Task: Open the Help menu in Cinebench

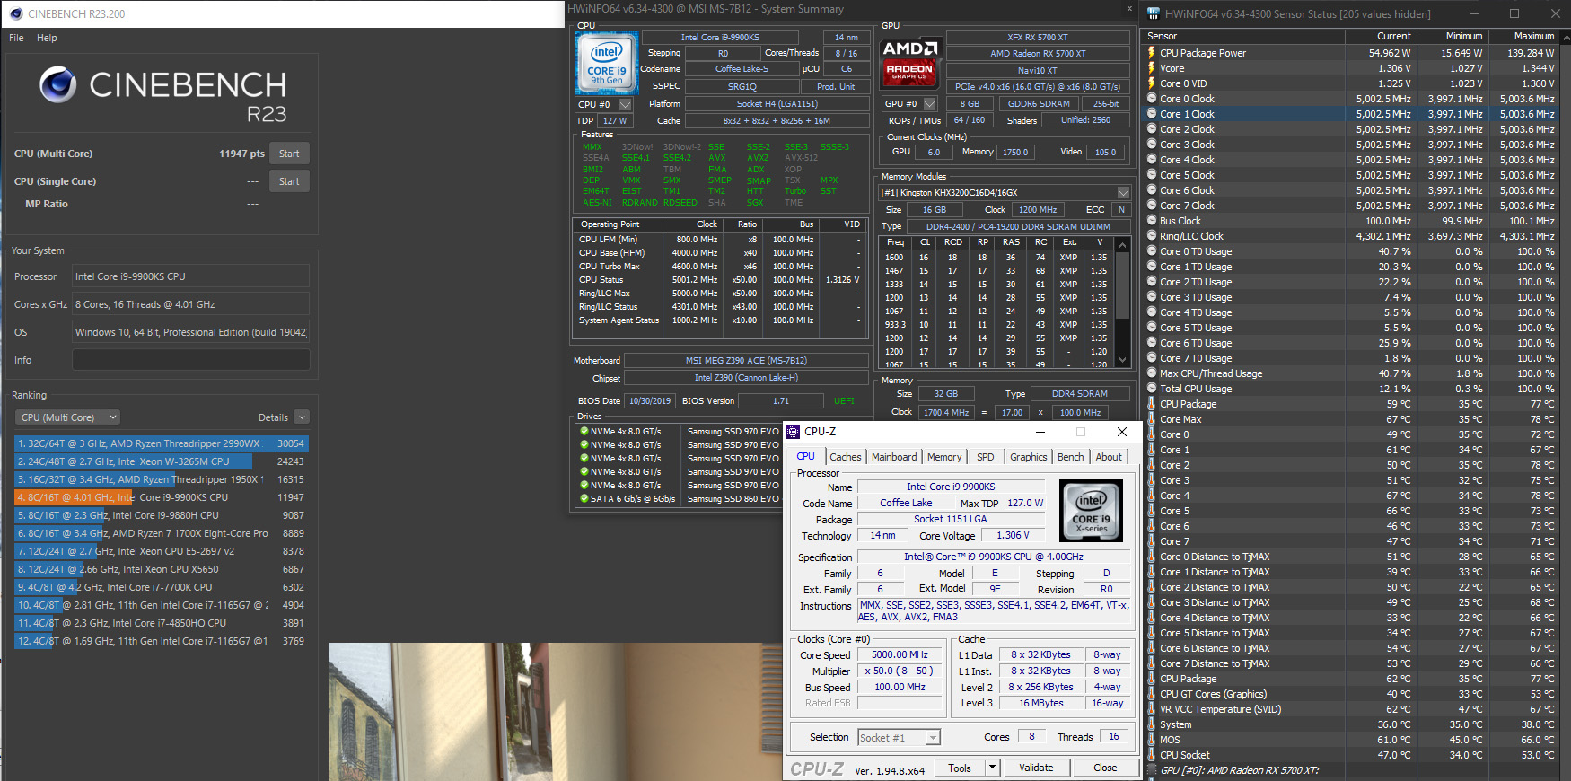Action: (47, 38)
